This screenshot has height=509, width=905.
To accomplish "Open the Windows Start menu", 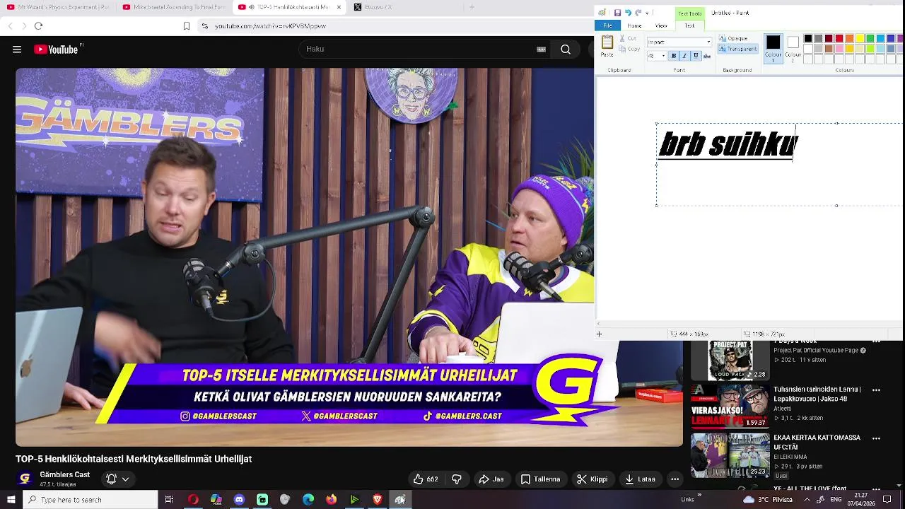I will 11,500.
